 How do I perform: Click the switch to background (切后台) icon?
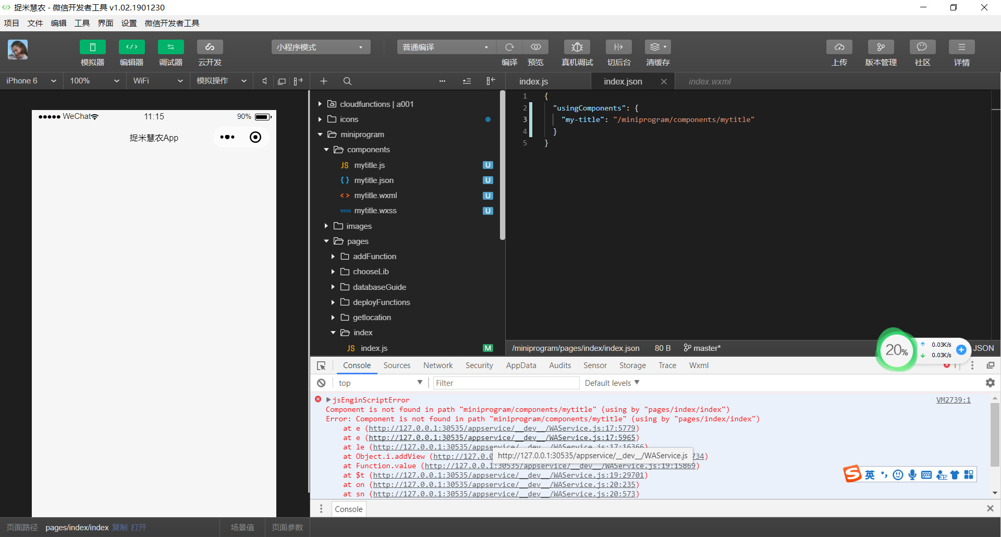tap(619, 47)
